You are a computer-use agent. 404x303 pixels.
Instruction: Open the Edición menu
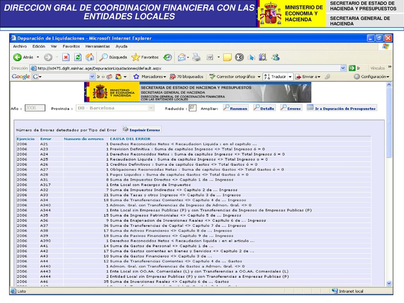pos(39,47)
